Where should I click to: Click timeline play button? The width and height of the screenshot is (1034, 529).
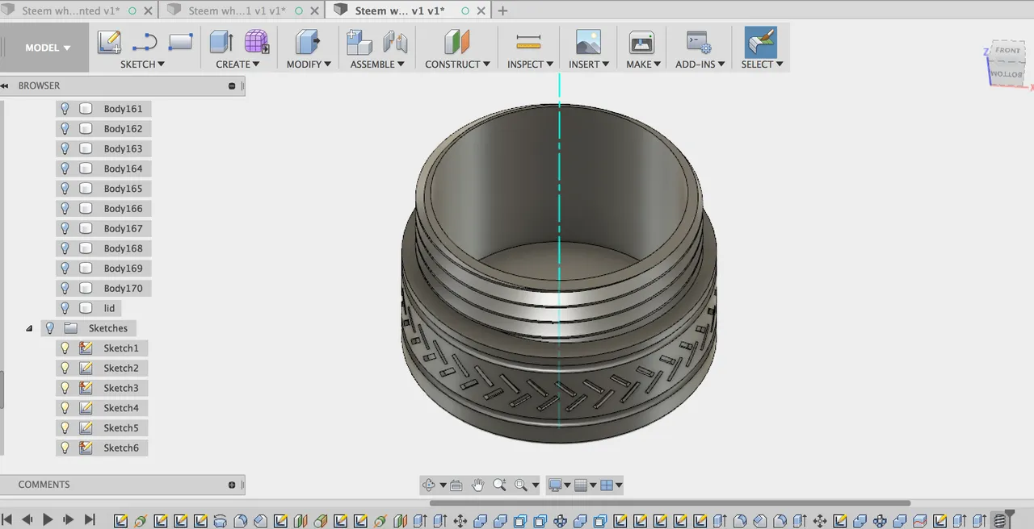click(x=48, y=520)
